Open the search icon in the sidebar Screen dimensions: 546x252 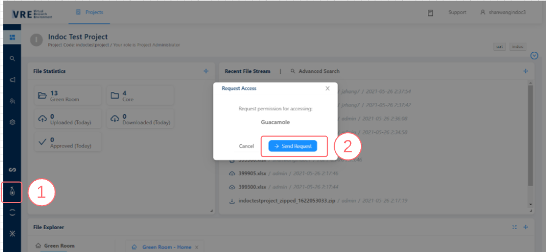(12, 58)
